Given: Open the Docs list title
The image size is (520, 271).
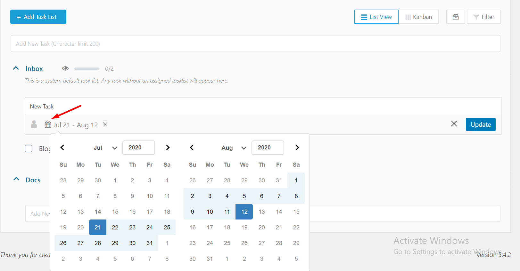Looking at the screenshot, I should pos(33,180).
